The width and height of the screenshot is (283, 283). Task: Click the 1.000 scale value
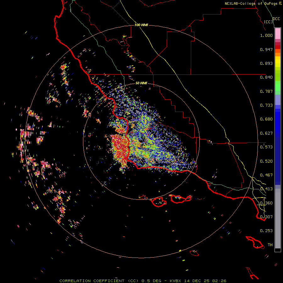(266, 35)
